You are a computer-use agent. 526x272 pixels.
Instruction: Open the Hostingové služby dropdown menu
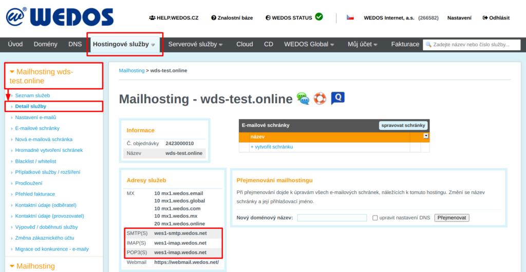tap(124, 44)
